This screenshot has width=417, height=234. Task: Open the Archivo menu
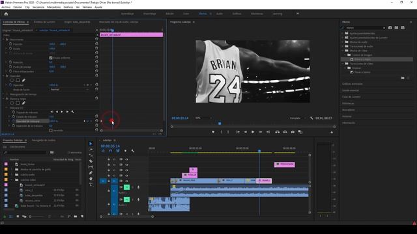(6, 7)
